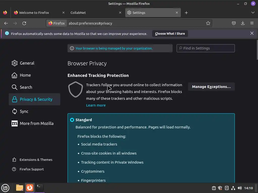Open the Pocket save icon
This screenshot has width=258, height=193.
(234, 23)
